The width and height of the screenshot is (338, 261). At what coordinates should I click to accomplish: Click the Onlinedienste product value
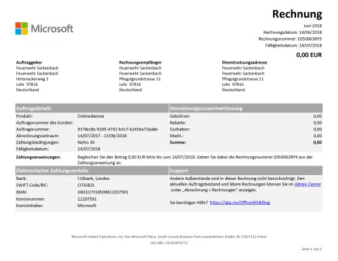pos(91,116)
